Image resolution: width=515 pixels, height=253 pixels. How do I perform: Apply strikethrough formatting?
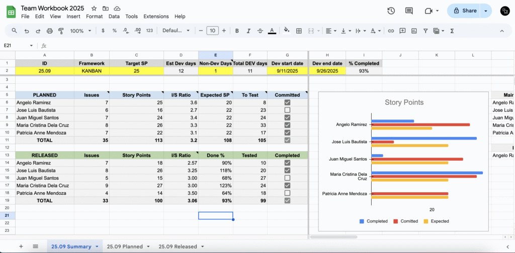click(x=260, y=31)
